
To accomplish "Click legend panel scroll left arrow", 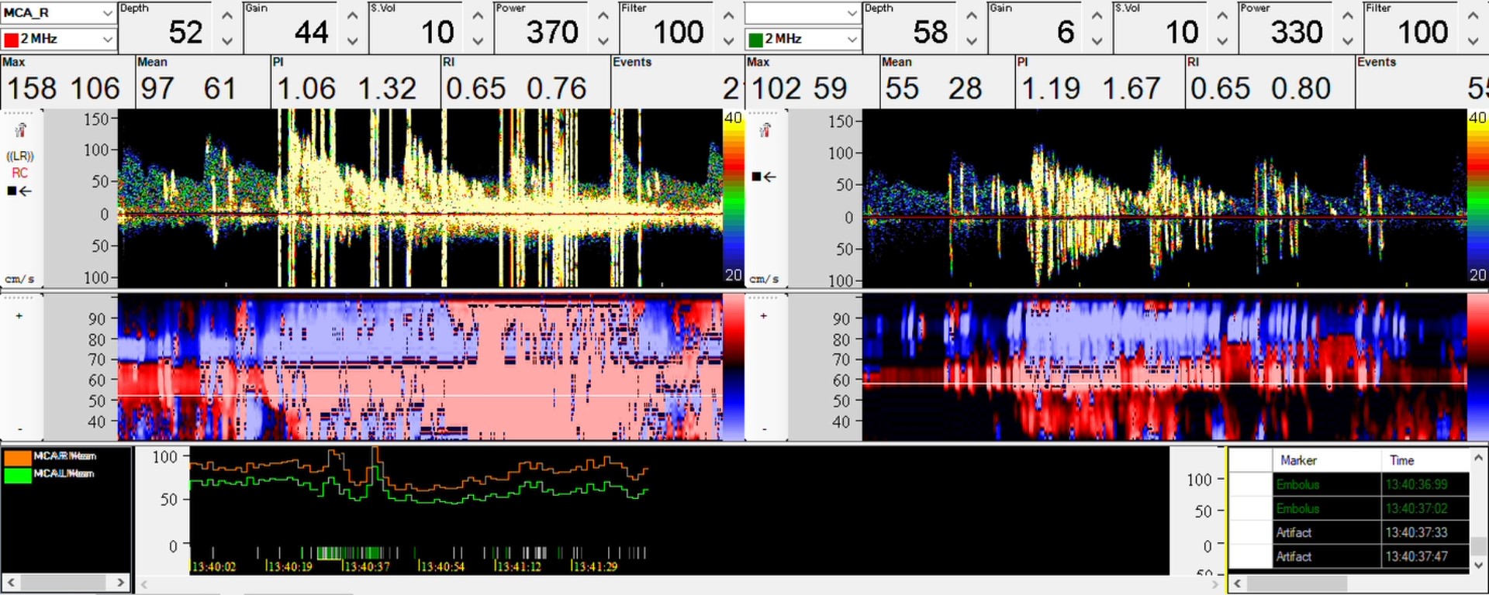I will 11,582.
